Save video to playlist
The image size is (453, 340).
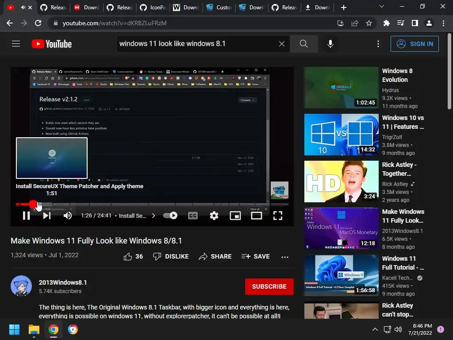(x=256, y=256)
